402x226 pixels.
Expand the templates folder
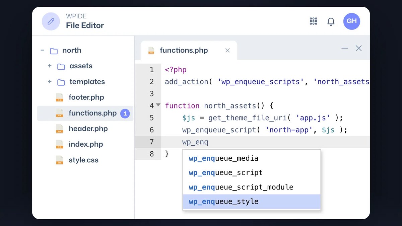50,82
